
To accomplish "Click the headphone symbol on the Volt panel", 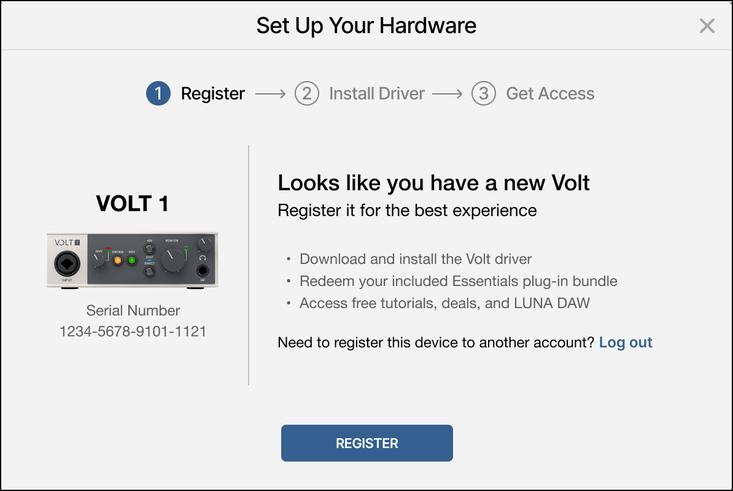I will [x=203, y=259].
